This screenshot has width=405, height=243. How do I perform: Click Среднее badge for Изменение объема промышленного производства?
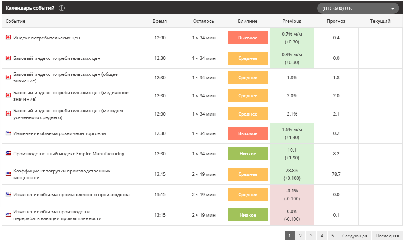248,194
